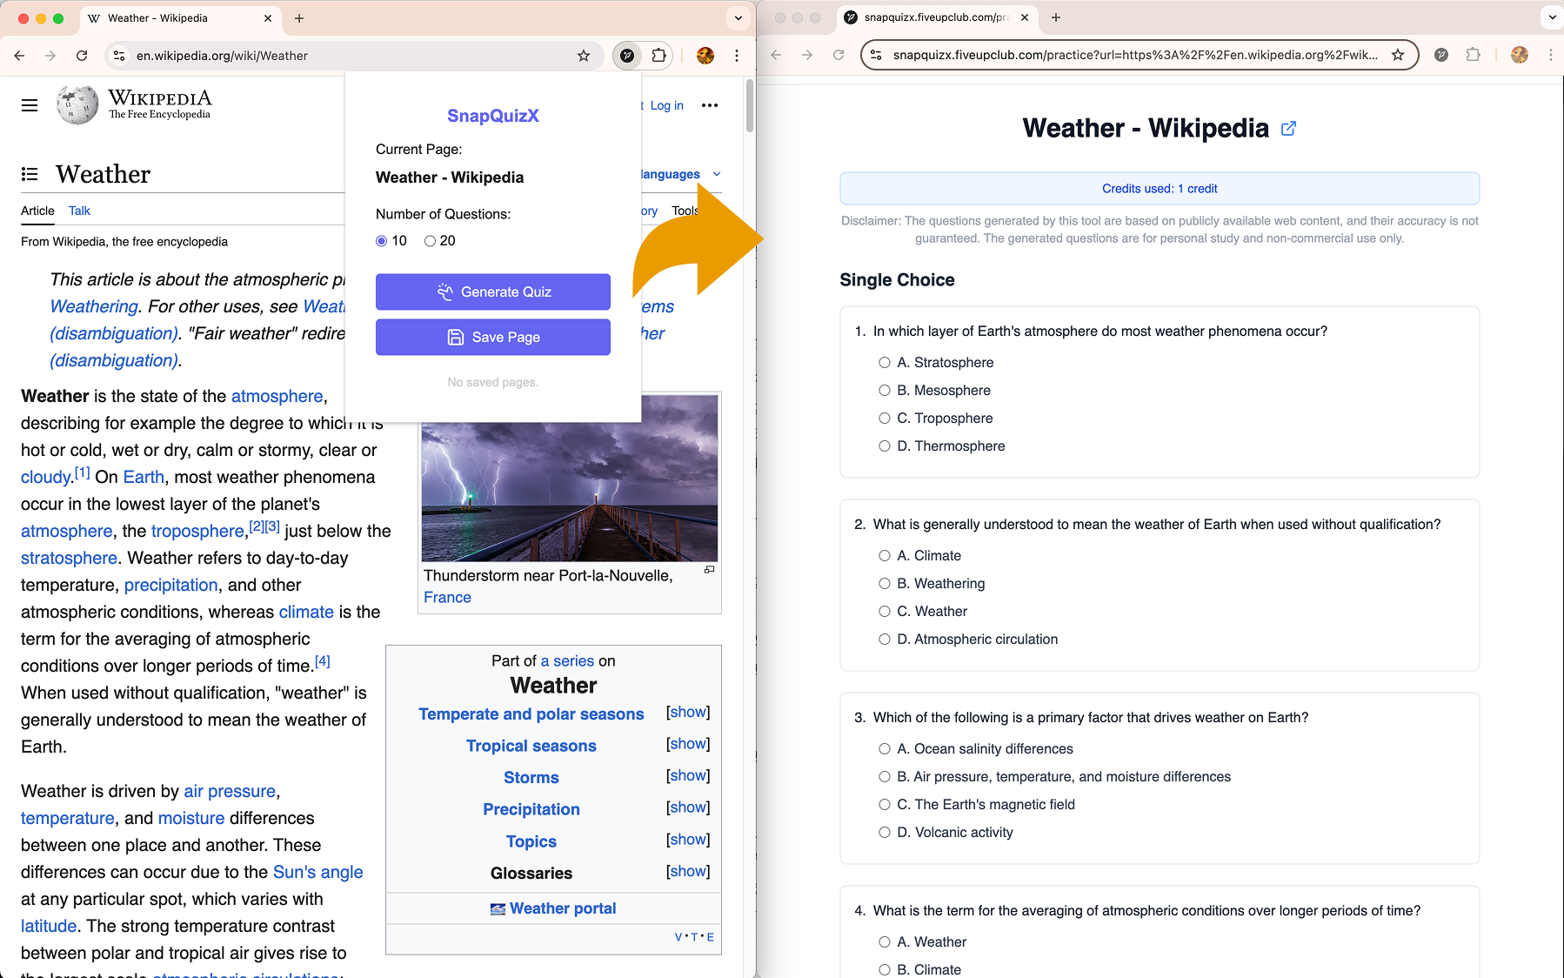Open profile avatar in the quiz window
The width and height of the screenshot is (1564, 978).
tap(1520, 55)
